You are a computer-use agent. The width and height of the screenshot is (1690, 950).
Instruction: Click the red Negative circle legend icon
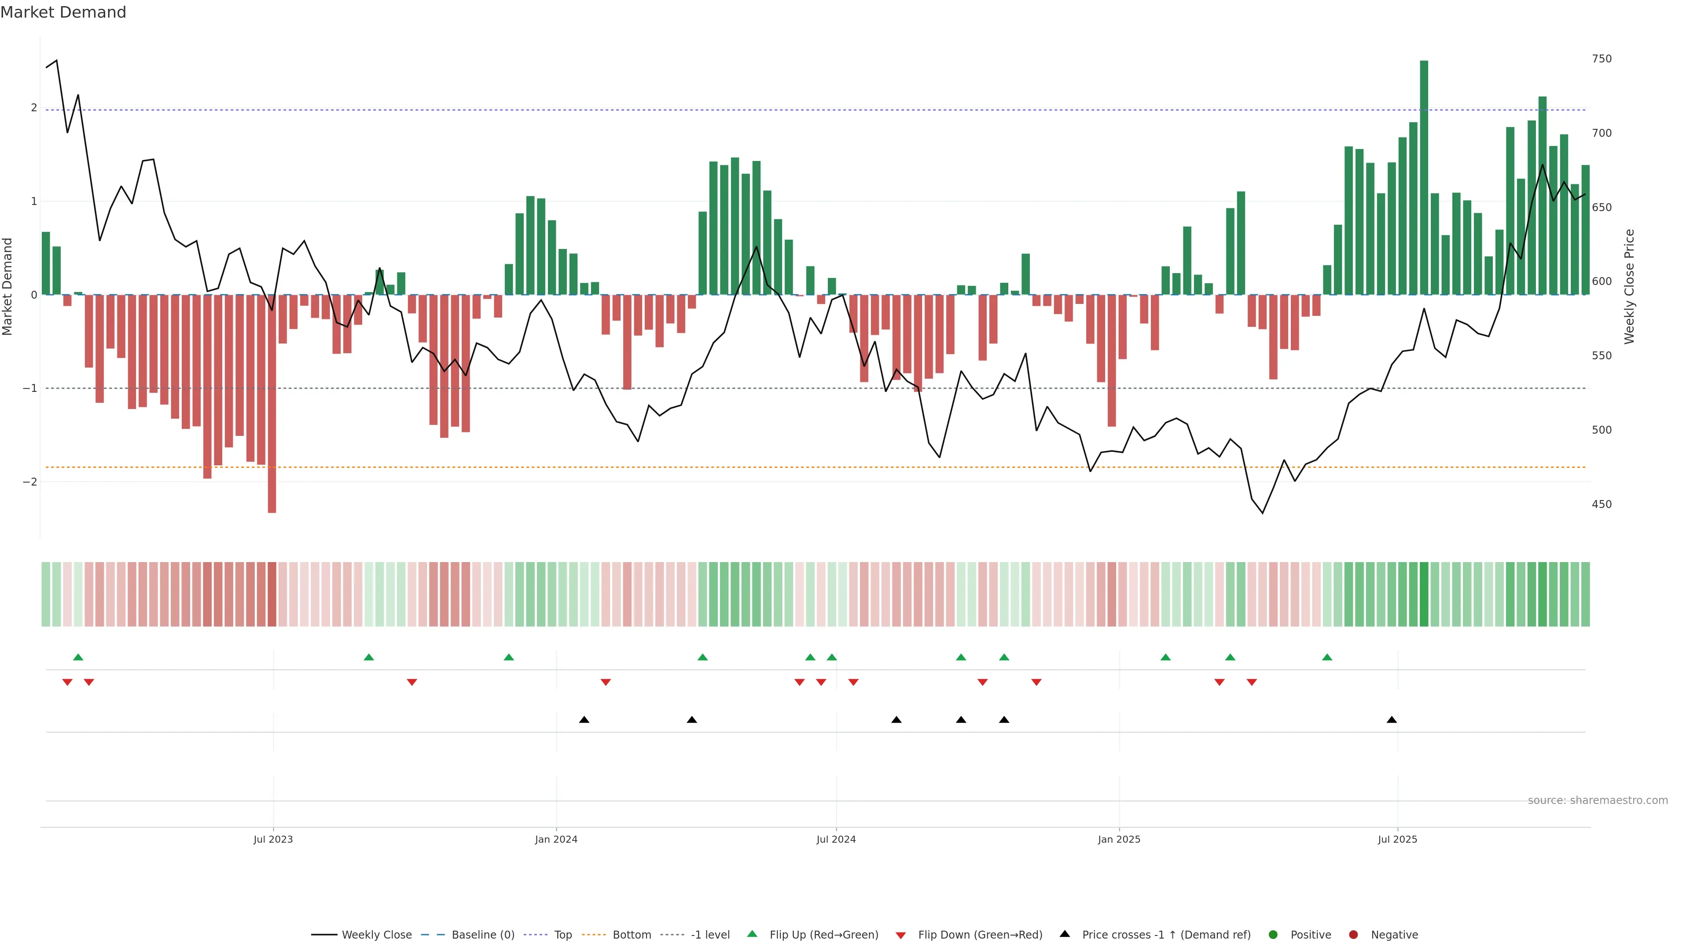tap(1353, 934)
